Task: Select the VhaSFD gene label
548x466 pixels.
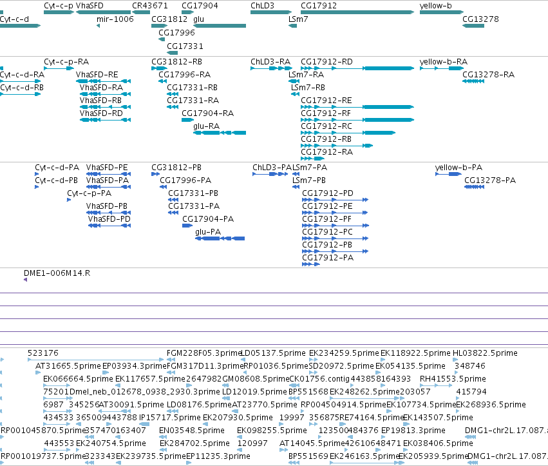Action: [90, 6]
